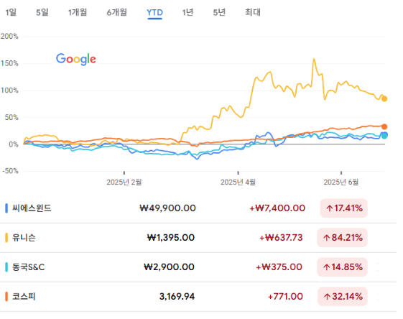The image size is (403, 319).
Task: Click the +₩7,400.00 change amount
Action: pyautogui.click(x=277, y=208)
